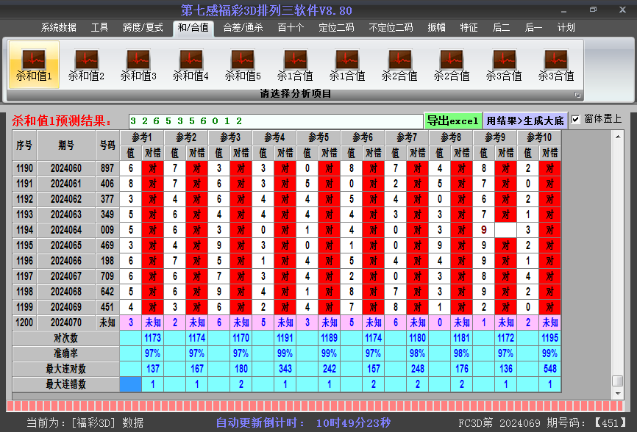Open the 计划 tab
The height and width of the screenshot is (432, 637).
(x=566, y=28)
